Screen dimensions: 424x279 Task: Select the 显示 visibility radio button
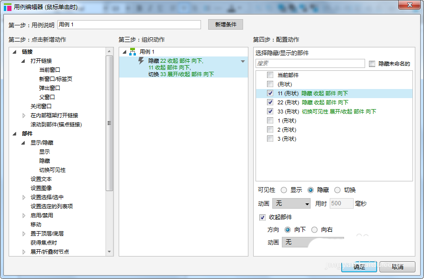click(x=284, y=190)
